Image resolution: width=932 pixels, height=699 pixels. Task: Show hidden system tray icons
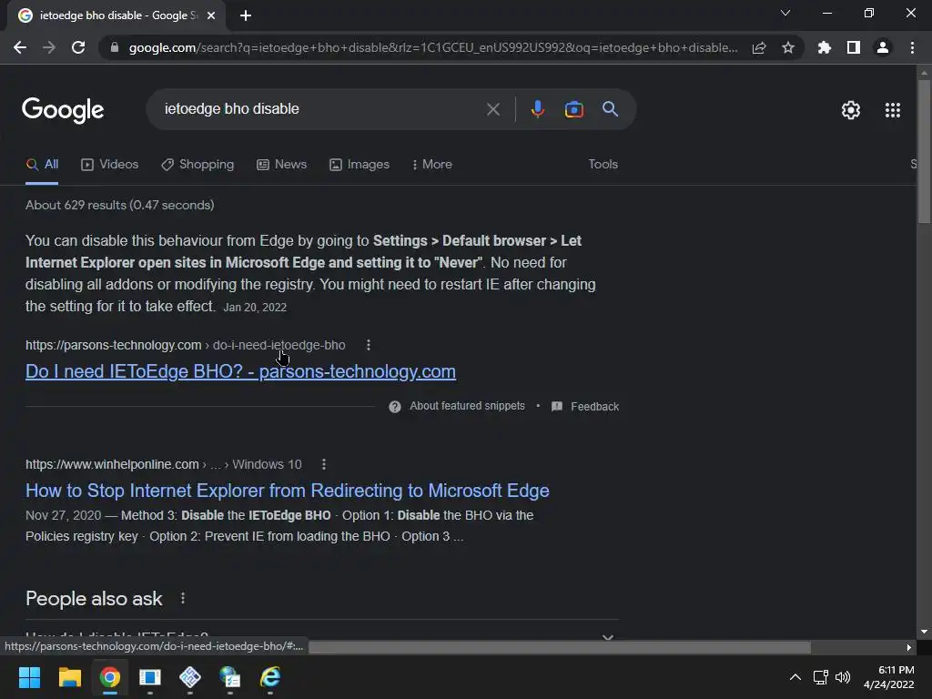(795, 677)
